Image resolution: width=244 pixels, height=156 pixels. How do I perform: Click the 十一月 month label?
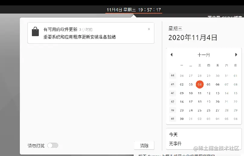[204, 55]
